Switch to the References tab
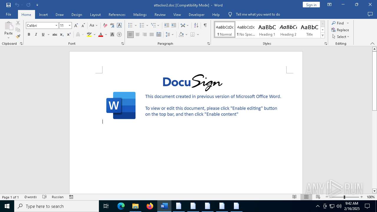The width and height of the screenshot is (377, 212). click(x=117, y=14)
